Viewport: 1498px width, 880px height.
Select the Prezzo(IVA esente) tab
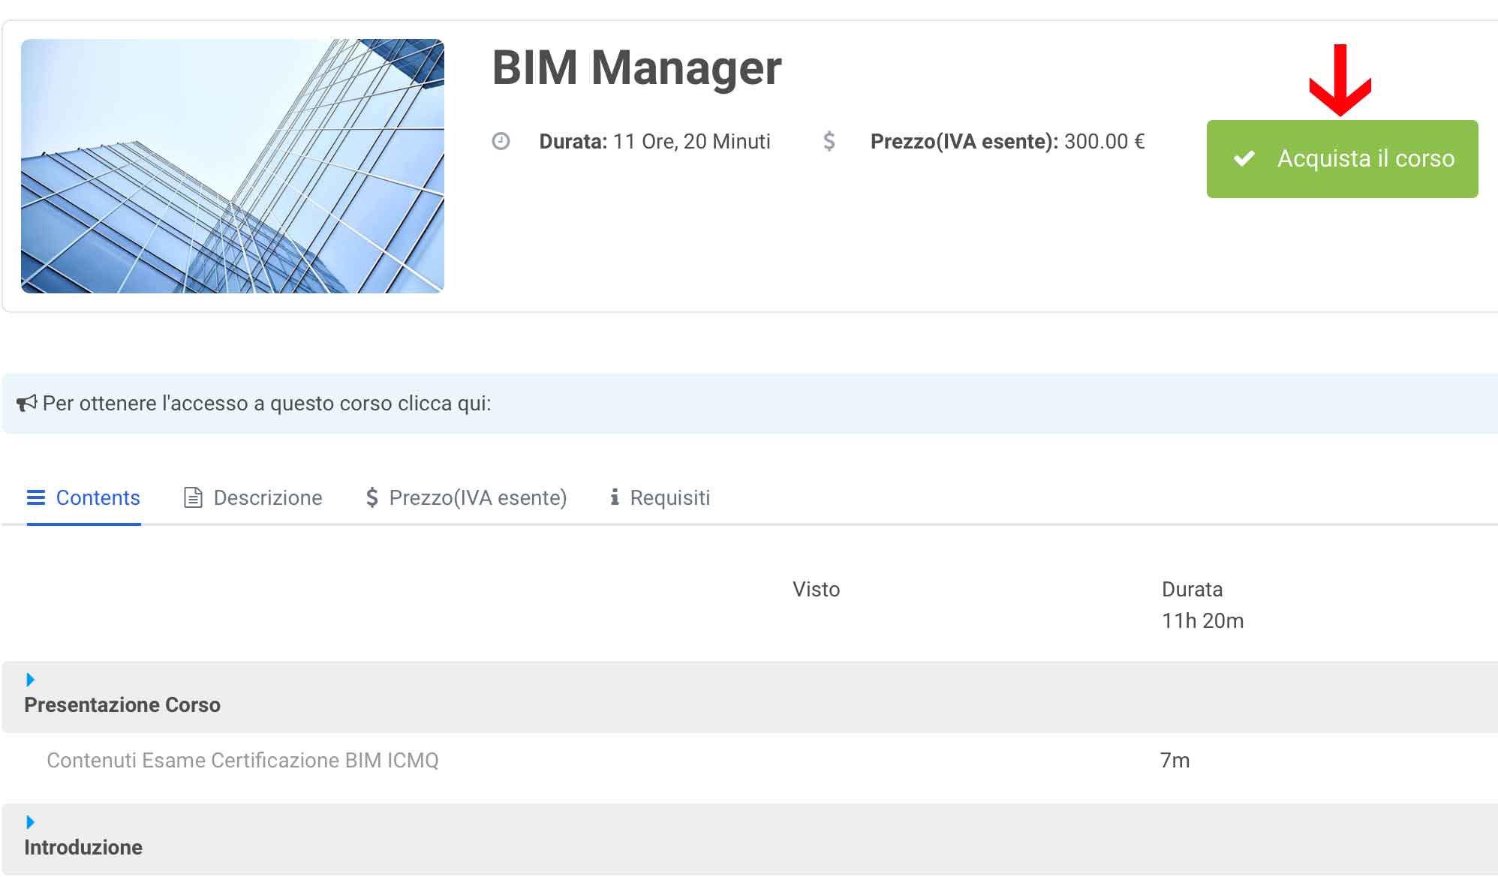pos(477,497)
